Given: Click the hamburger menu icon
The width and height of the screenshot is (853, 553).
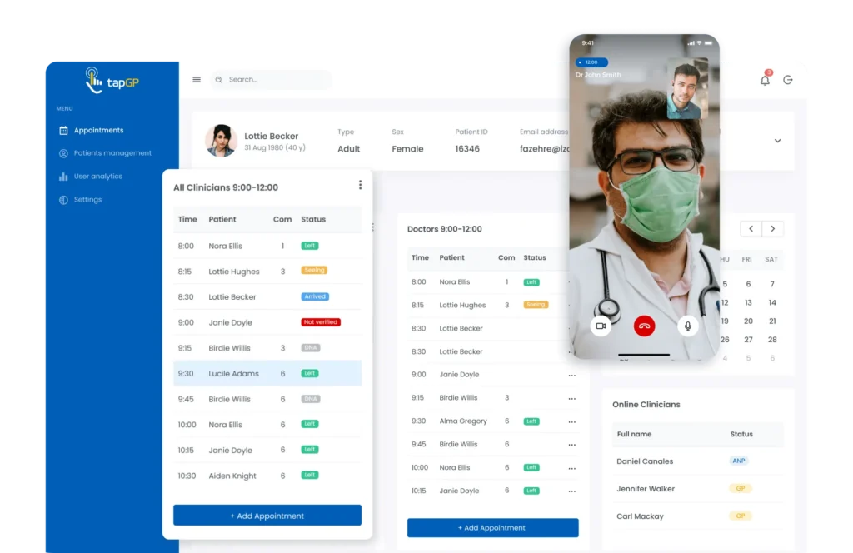Looking at the screenshot, I should pos(197,80).
